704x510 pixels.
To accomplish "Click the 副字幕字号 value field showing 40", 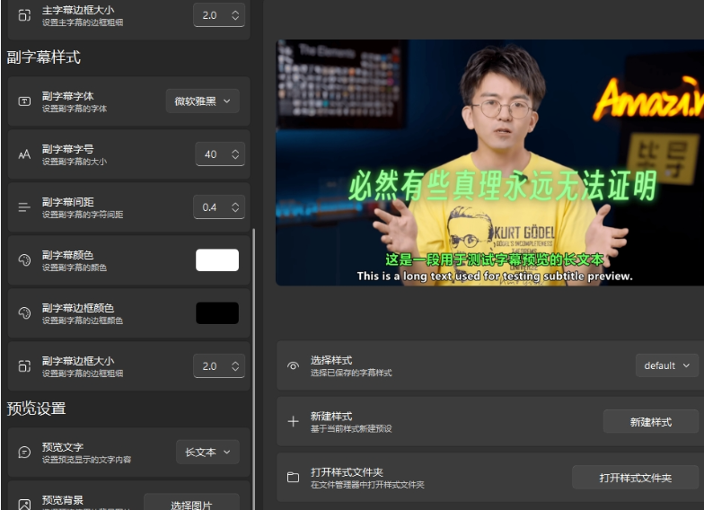I will tap(212, 154).
